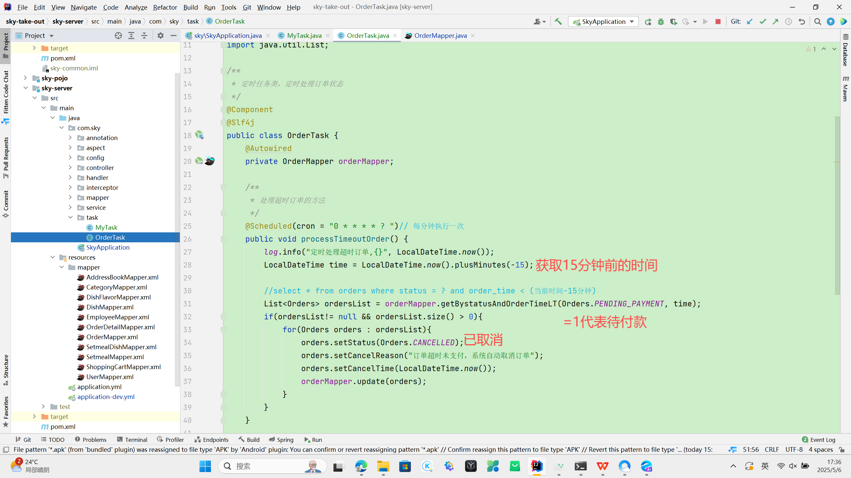The image size is (851, 478).
Task: Switch to the OrderMapper.java tab
Action: point(440,36)
